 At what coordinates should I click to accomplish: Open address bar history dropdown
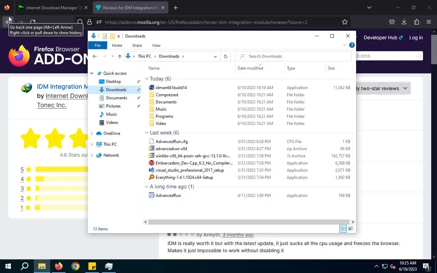pos(215,56)
